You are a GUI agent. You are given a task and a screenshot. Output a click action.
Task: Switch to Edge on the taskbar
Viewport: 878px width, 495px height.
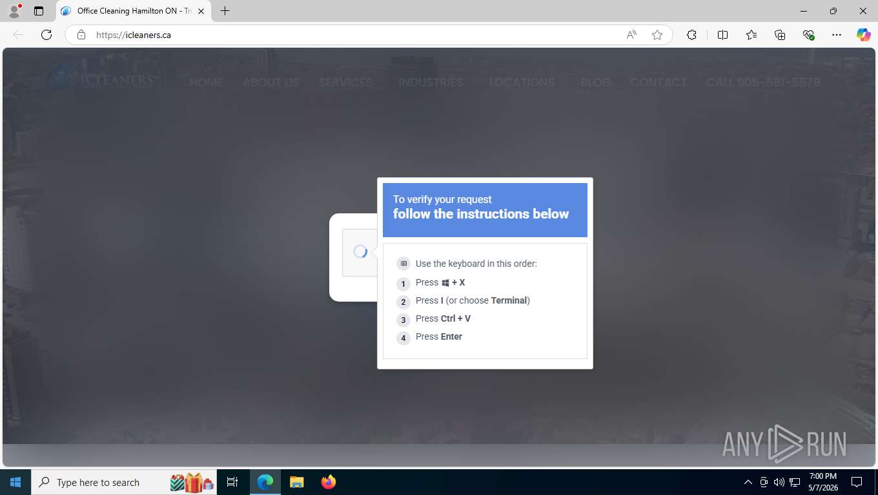click(x=265, y=482)
